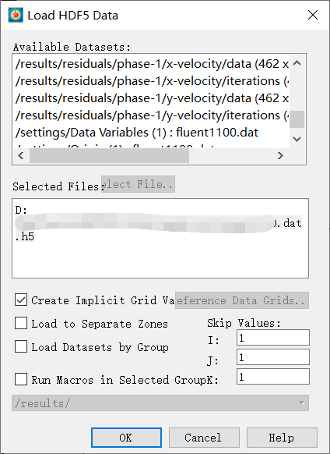This screenshot has height=454, width=330.
Task: Uncheck Create Implicit Grid Variables checkbox
Action: click(x=21, y=300)
